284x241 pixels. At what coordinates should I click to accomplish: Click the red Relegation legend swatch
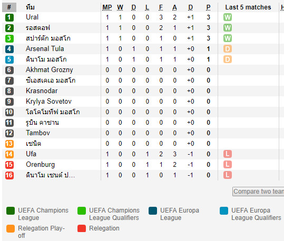coord(82,228)
